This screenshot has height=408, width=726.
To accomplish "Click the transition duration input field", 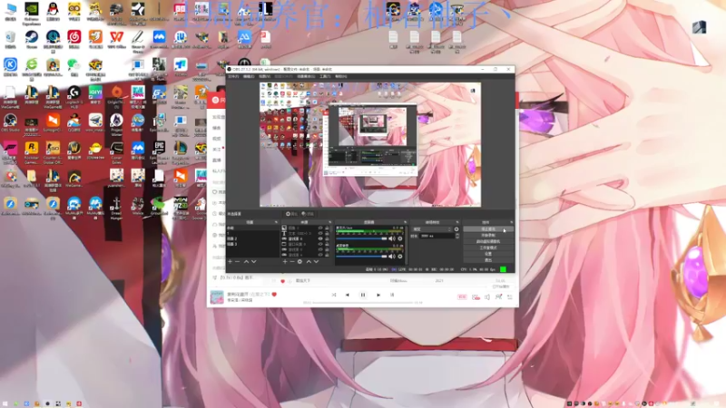I will click(x=437, y=236).
